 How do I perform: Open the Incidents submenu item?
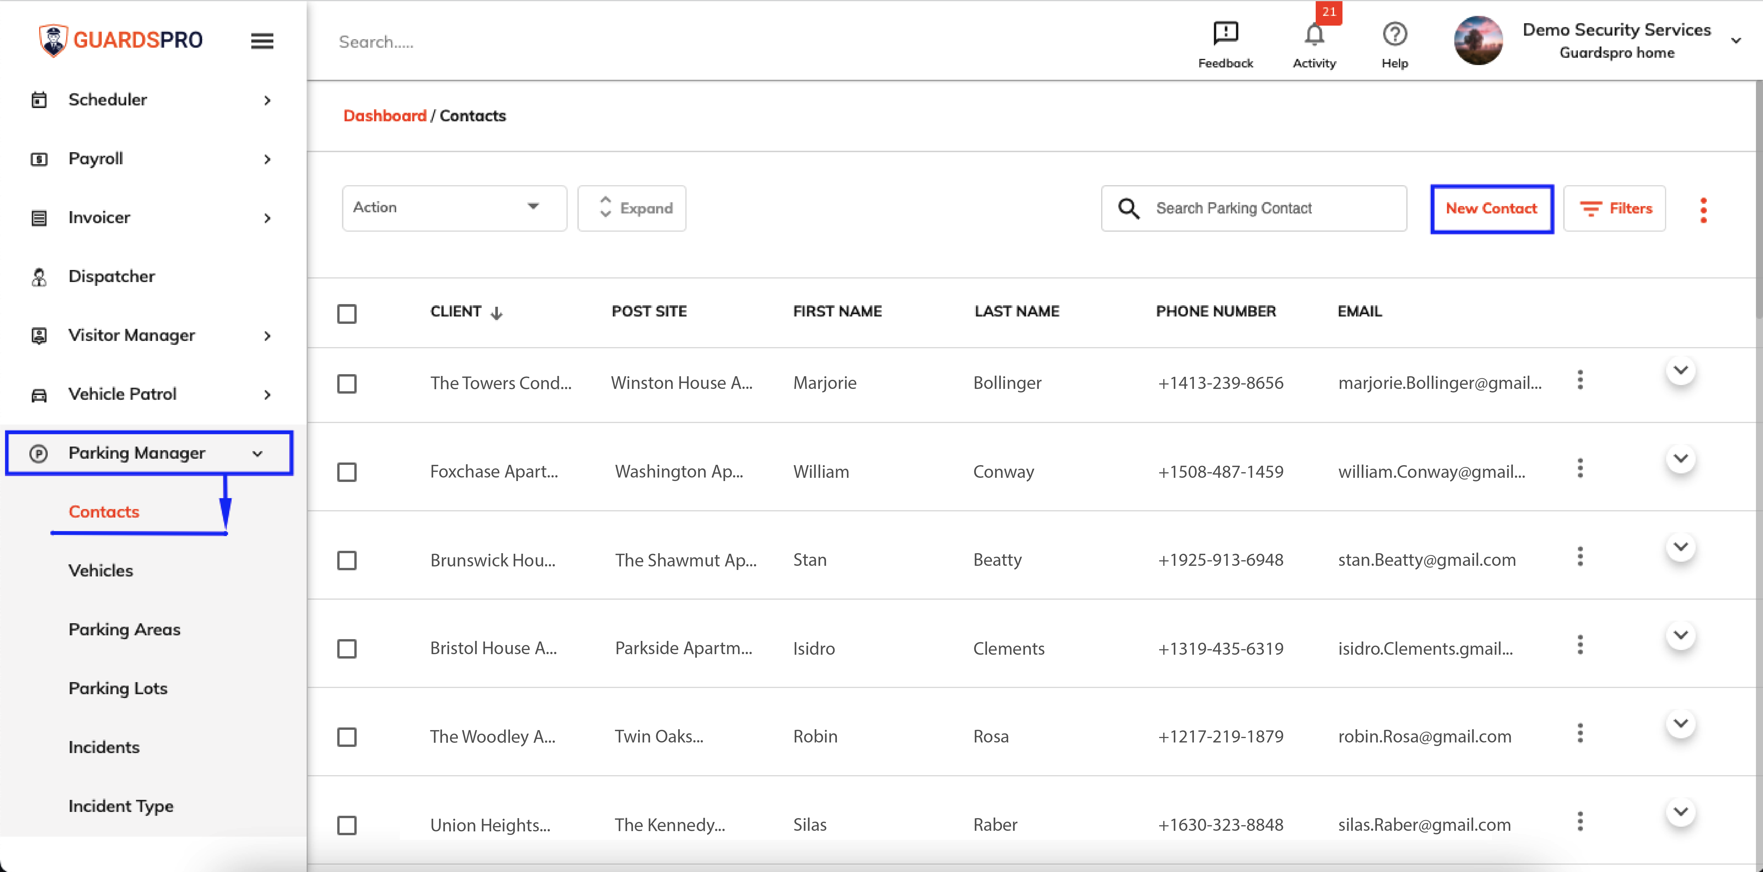click(104, 747)
